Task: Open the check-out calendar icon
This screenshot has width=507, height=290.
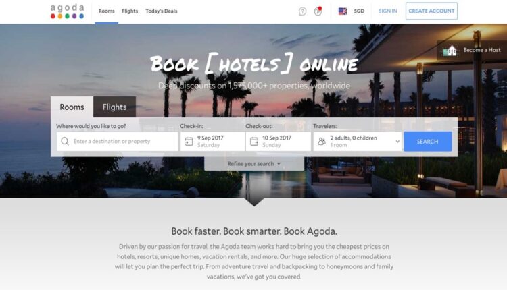Action: pos(254,141)
